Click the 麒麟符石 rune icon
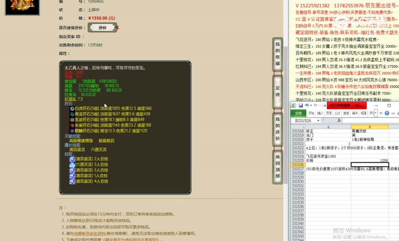This screenshot has width=399, height=241. (72, 131)
